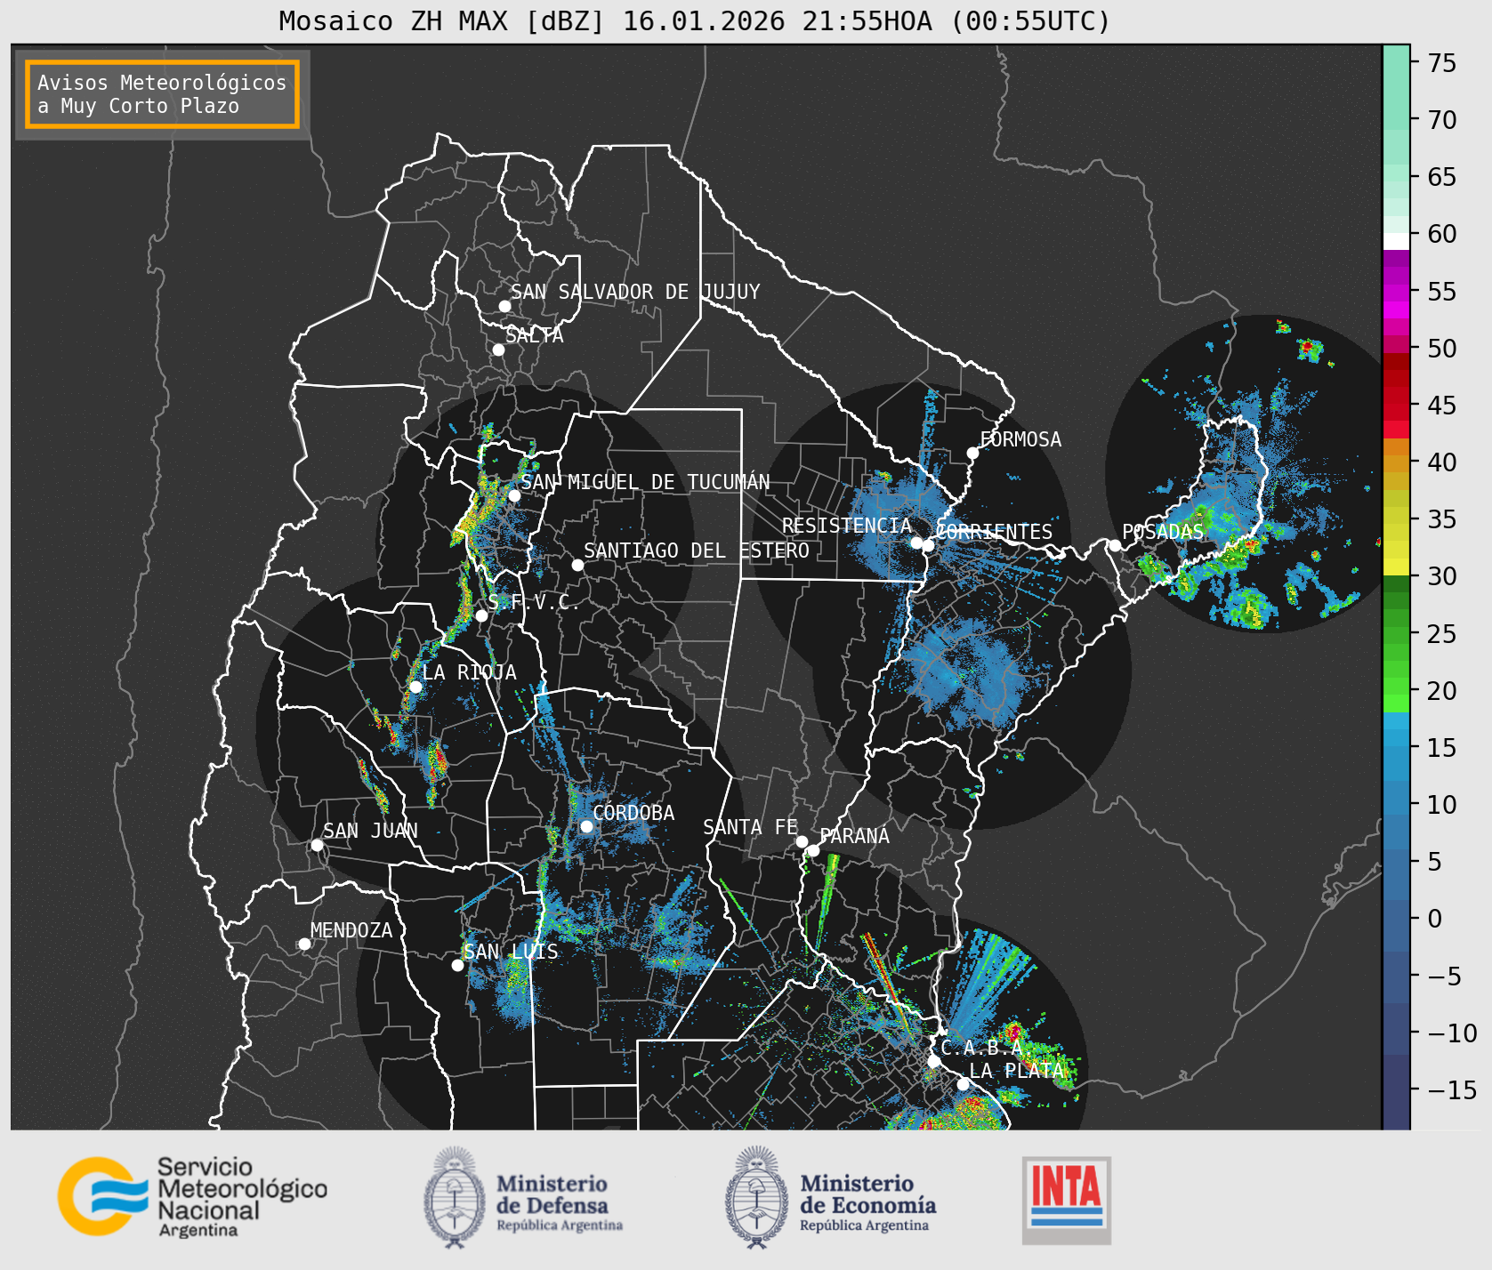Select the SAN JUAN city marker
Image resolution: width=1492 pixels, height=1270 pixels.
coord(317,845)
